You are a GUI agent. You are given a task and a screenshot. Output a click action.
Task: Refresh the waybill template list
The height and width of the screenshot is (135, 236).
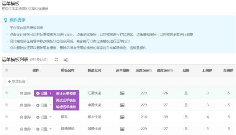coord(56,60)
